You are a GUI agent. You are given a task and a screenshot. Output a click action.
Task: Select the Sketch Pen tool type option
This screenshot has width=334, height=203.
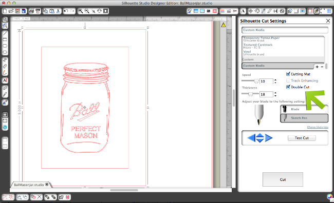coord(304,118)
